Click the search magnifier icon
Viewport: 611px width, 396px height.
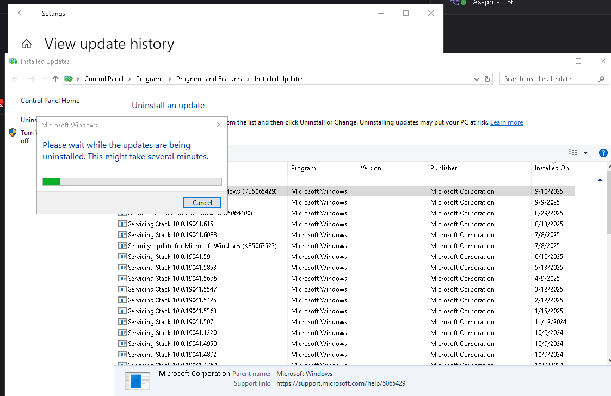tap(601, 79)
